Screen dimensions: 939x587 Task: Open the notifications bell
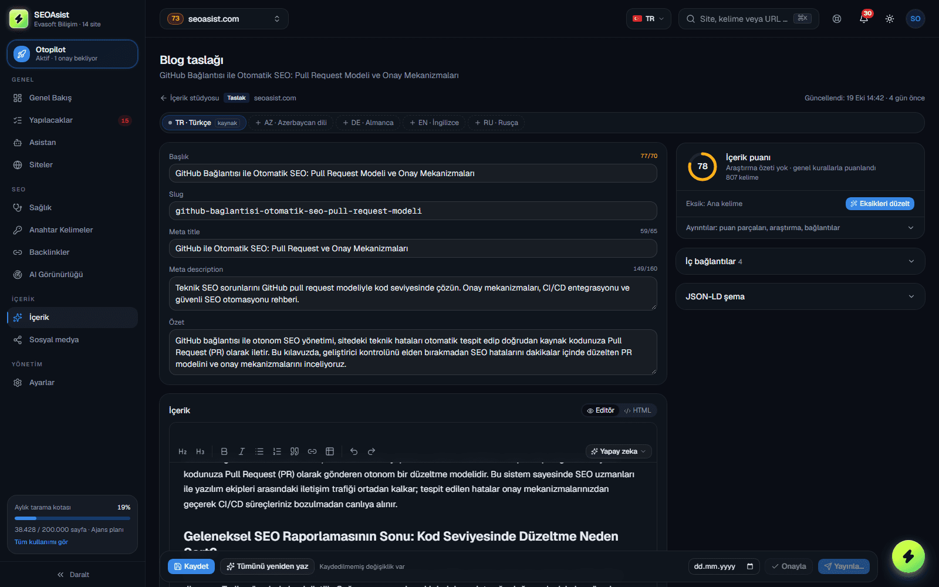click(x=863, y=19)
